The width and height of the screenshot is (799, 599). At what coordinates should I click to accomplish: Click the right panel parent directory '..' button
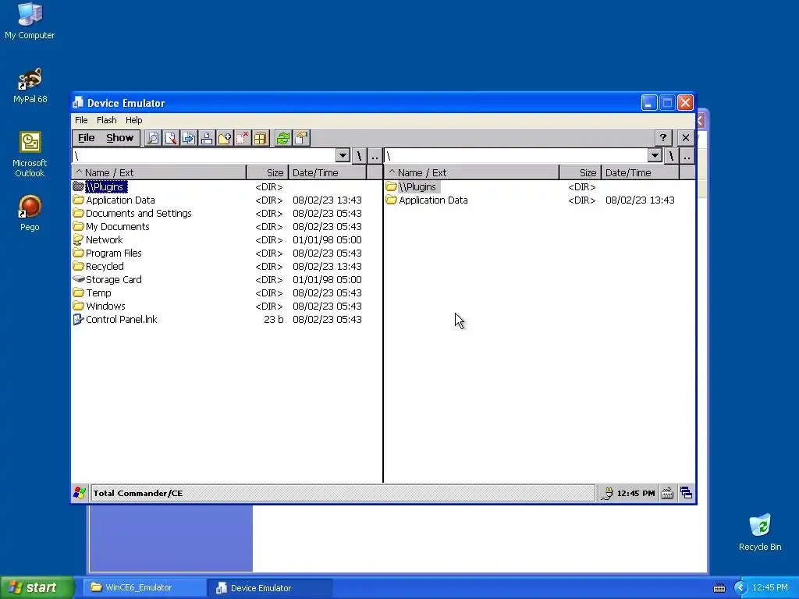coord(687,156)
